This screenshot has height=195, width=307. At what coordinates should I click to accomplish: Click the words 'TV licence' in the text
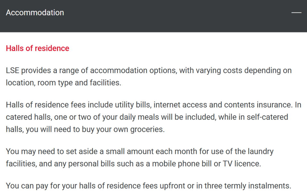[242, 164]
